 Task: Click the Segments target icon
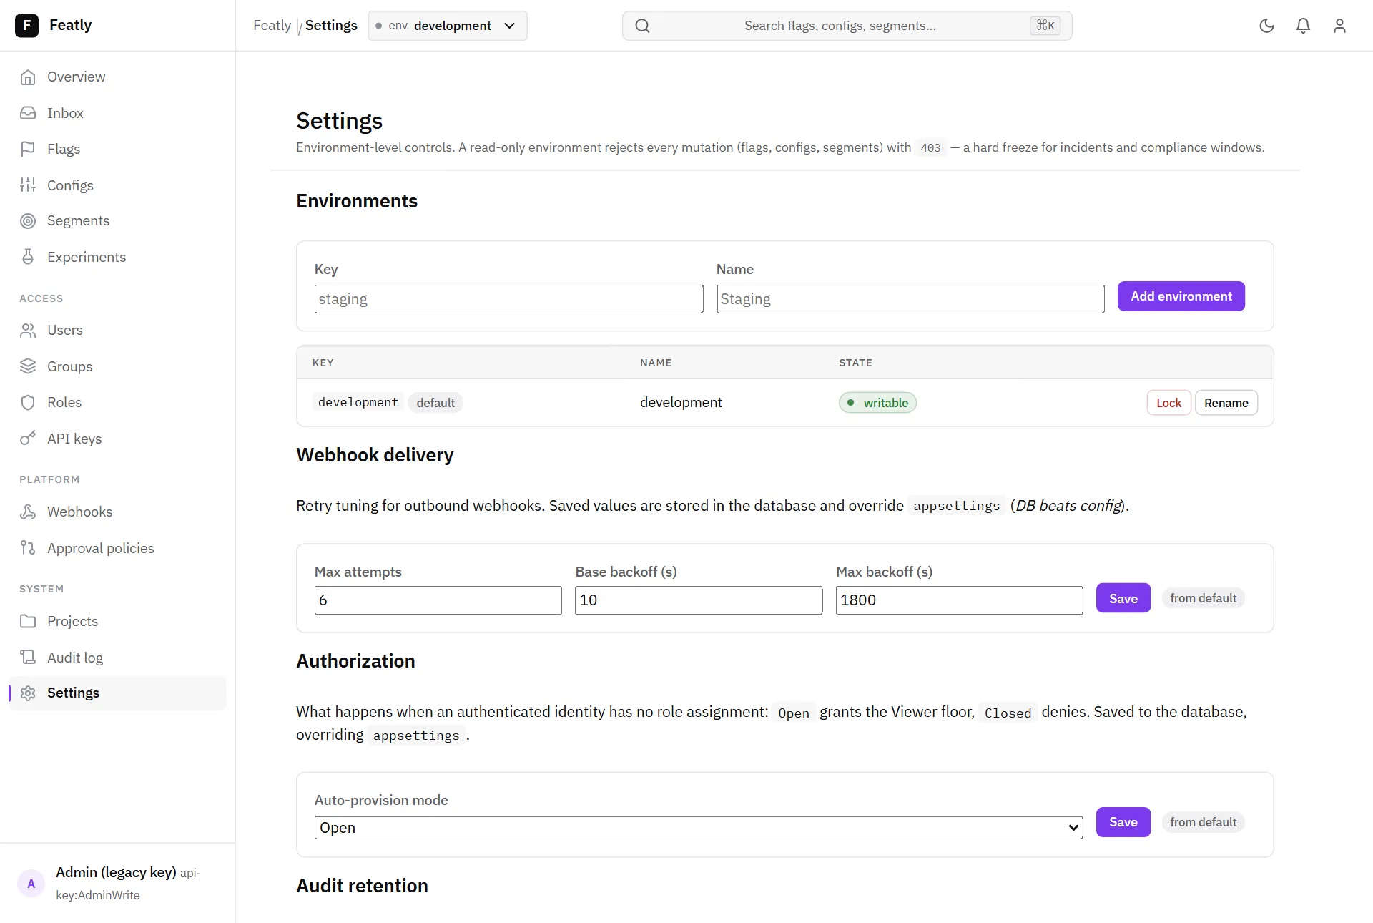tap(28, 221)
